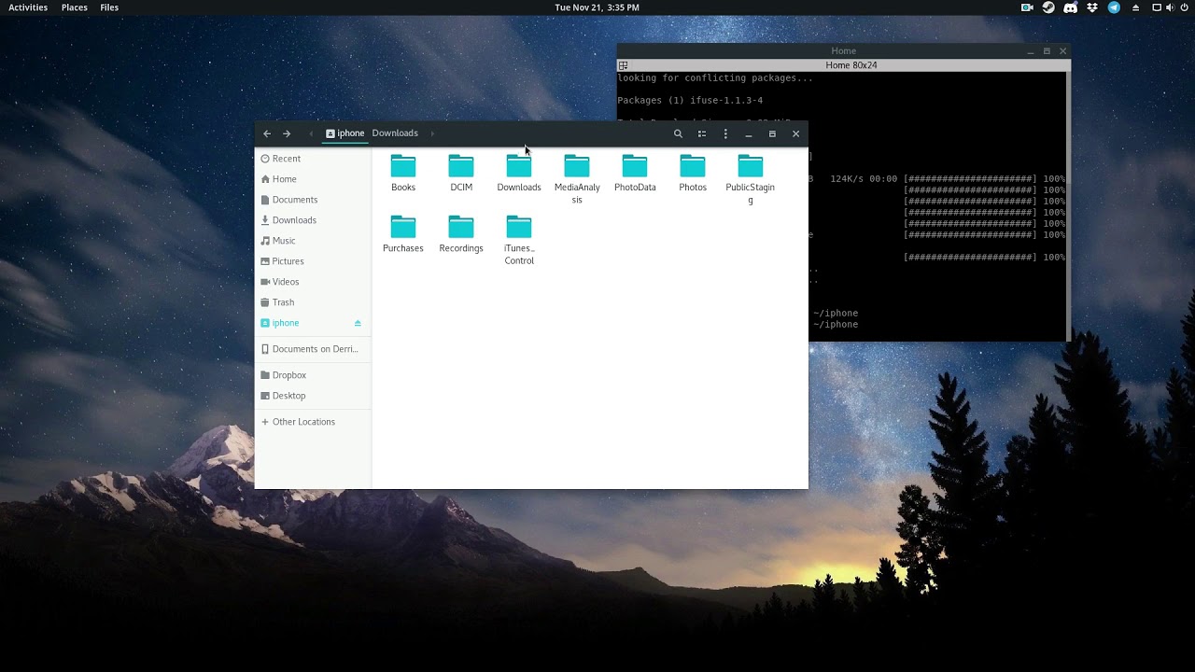Image resolution: width=1195 pixels, height=672 pixels.
Task: Open Trash in the sidebar
Action: coord(313,302)
